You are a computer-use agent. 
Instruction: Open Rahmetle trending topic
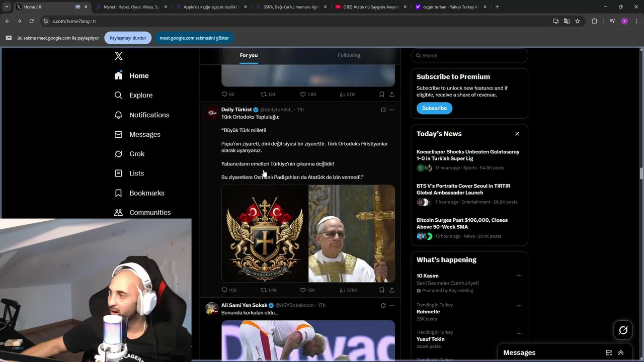pos(428,312)
